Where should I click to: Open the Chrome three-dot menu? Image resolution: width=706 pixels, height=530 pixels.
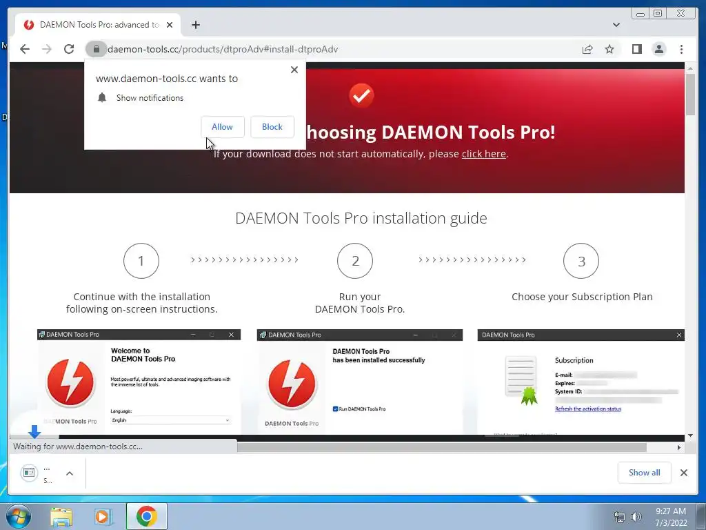coord(681,49)
